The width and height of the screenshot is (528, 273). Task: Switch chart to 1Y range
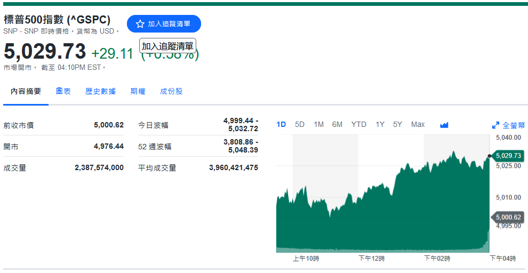380,124
